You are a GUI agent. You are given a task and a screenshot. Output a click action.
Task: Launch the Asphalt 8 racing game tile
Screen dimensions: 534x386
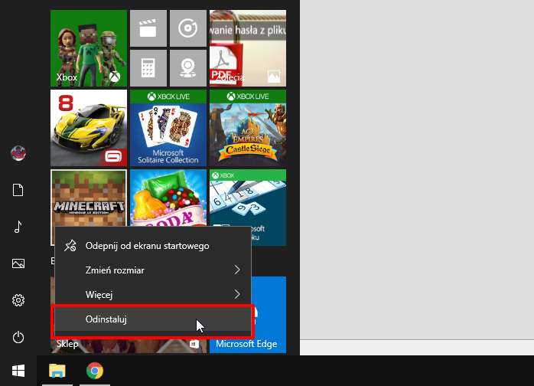click(89, 128)
